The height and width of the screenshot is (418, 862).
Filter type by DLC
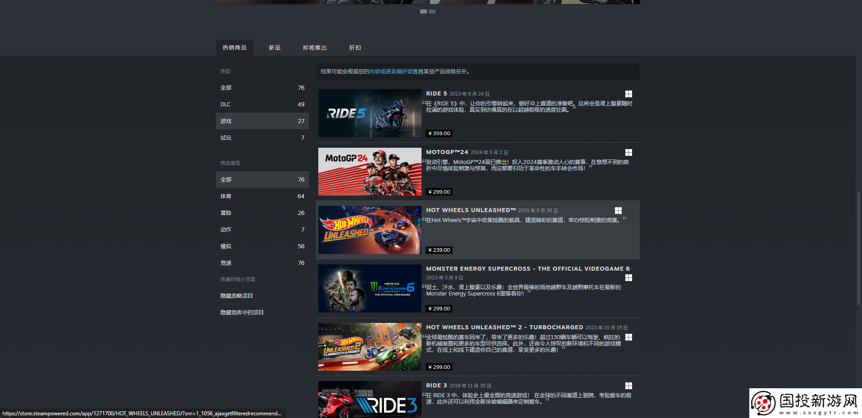[x=262, y=104]
